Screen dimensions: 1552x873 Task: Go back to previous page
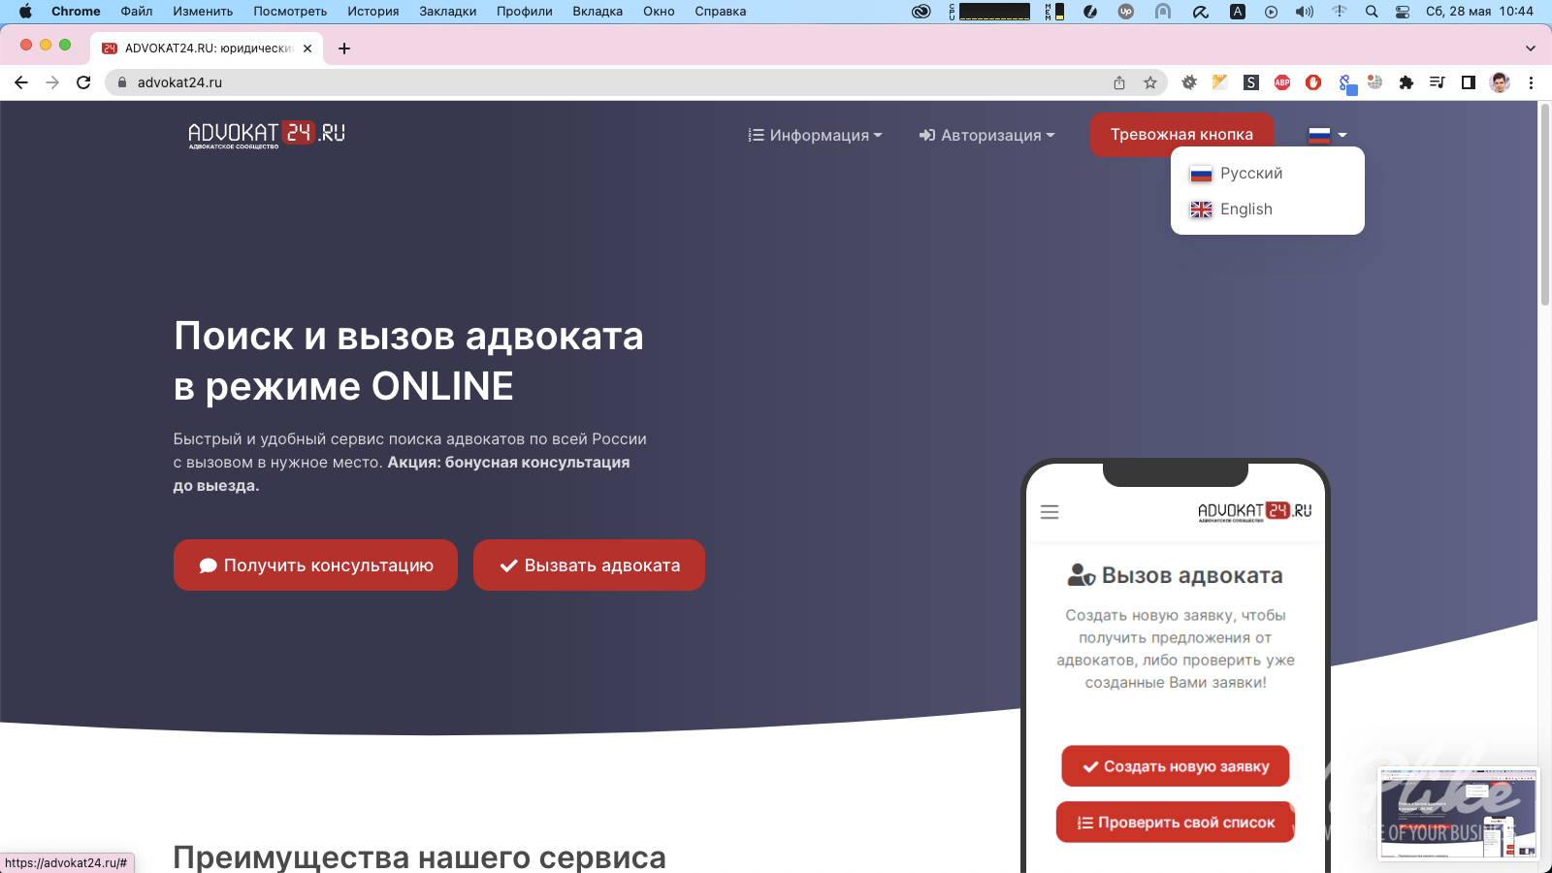tap(21, 82)
